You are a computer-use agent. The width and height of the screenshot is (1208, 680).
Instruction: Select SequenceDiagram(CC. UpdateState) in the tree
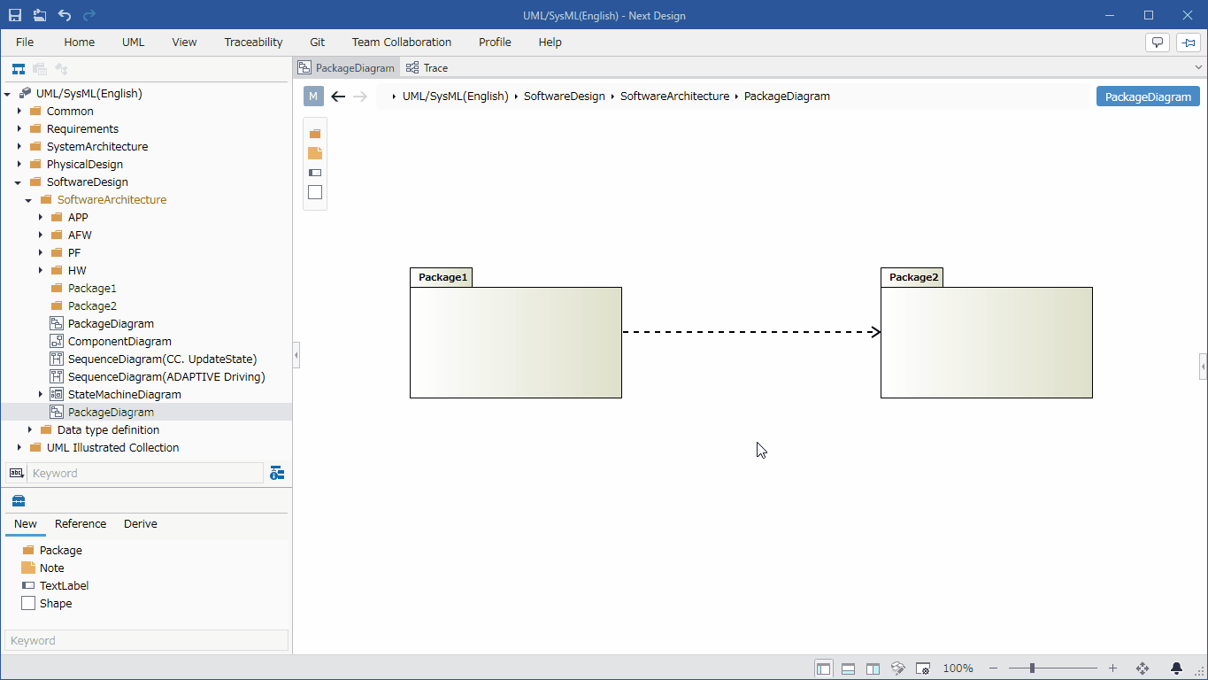click(163, 359)
